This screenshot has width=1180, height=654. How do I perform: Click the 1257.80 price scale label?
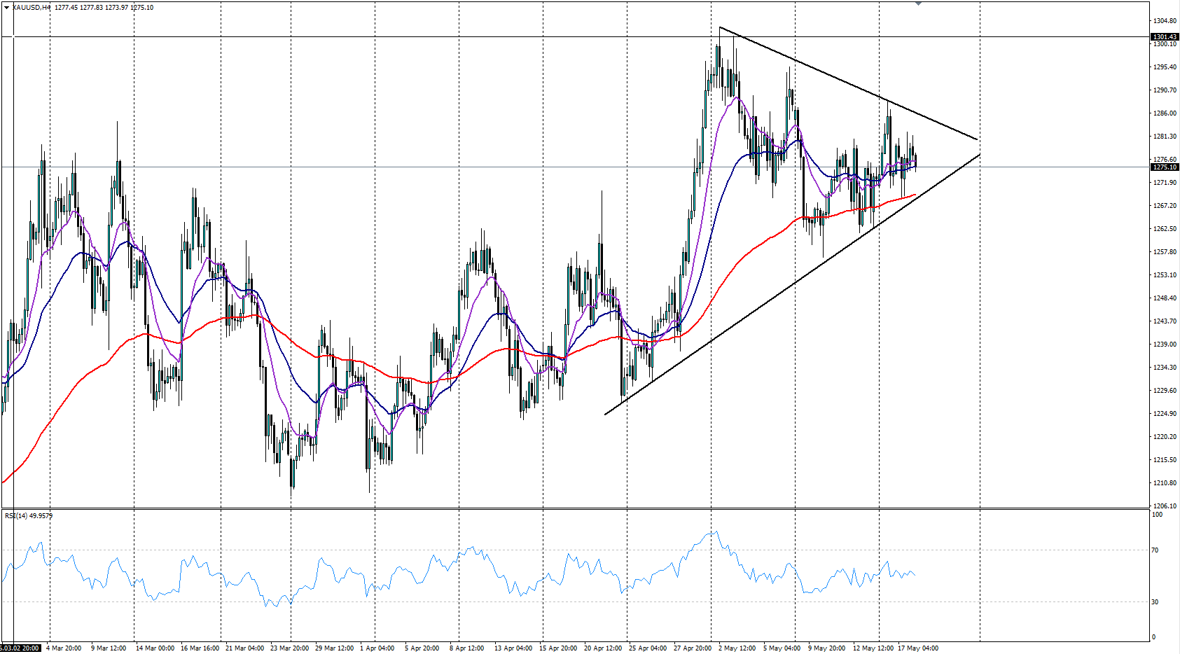[1165, 252]
